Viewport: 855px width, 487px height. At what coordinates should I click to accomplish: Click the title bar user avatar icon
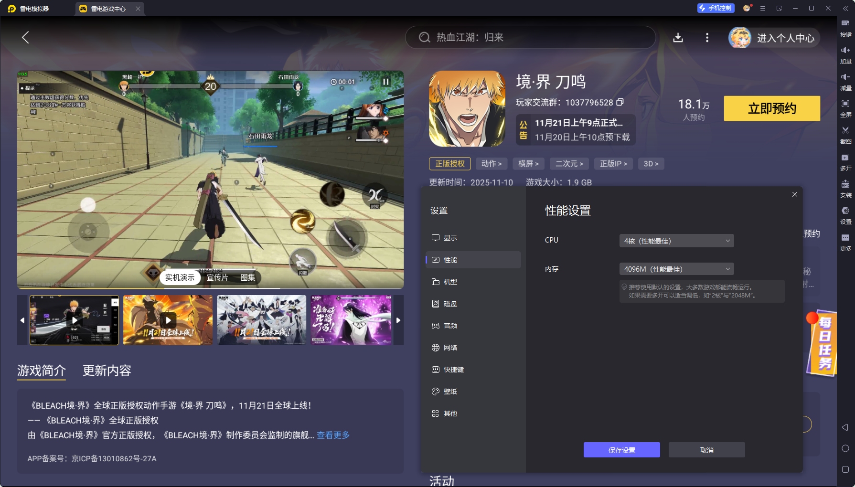point(747,8)
